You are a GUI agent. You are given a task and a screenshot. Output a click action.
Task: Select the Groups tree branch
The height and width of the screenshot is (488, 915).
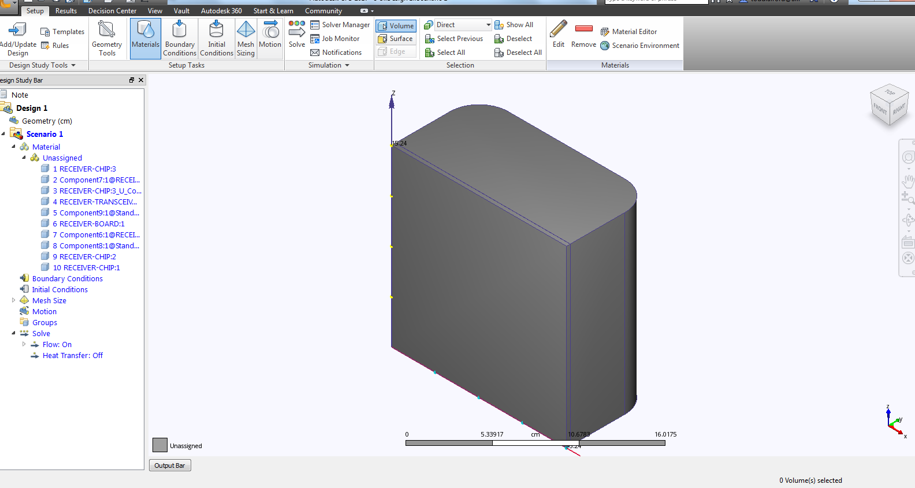[x=44, y=323]
